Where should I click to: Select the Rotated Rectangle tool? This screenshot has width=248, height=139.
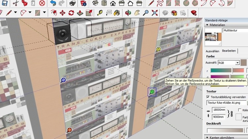[x=177, y=3]
